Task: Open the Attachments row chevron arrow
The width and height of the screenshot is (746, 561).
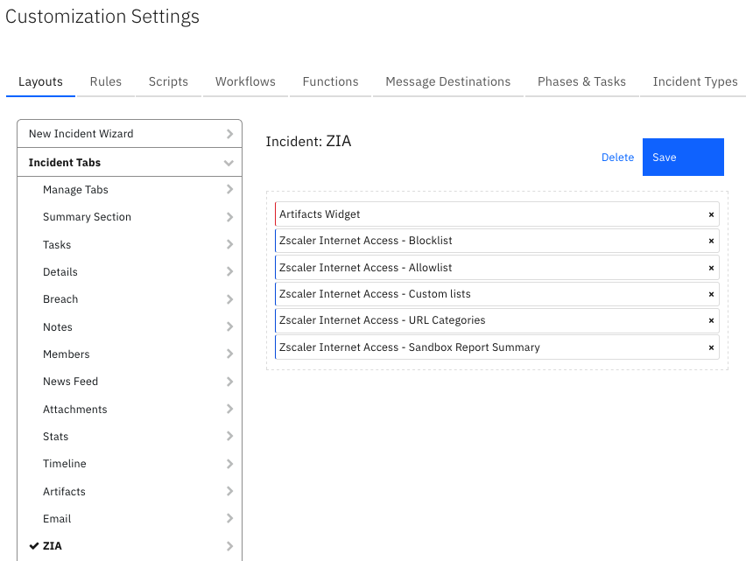Action: pyautogui.click(x=229, y=409)
